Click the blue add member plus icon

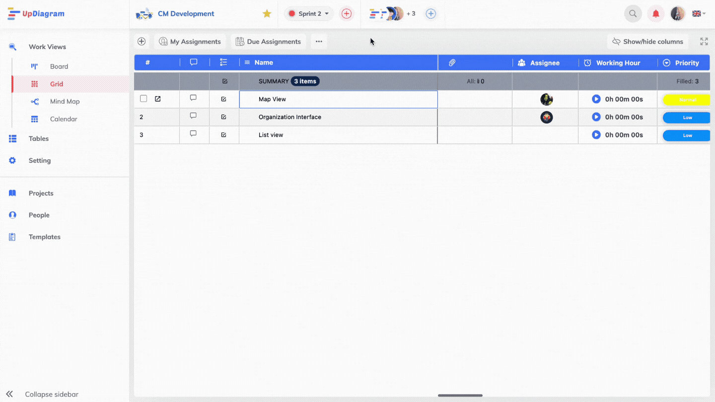click(431, 14)
